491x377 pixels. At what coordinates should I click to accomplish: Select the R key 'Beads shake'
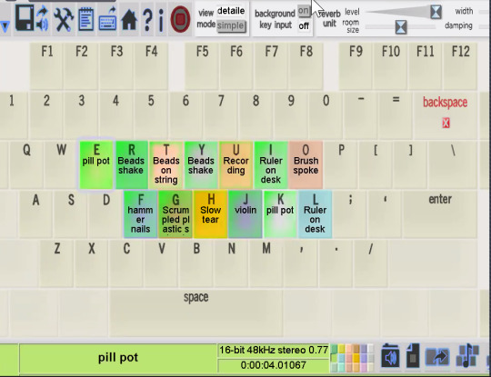(x=132, y=164)
